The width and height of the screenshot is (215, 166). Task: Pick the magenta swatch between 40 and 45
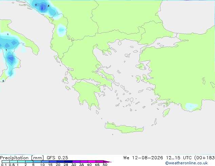pos(92,162)
